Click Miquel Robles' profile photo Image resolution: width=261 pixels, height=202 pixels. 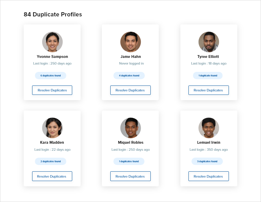130,128
